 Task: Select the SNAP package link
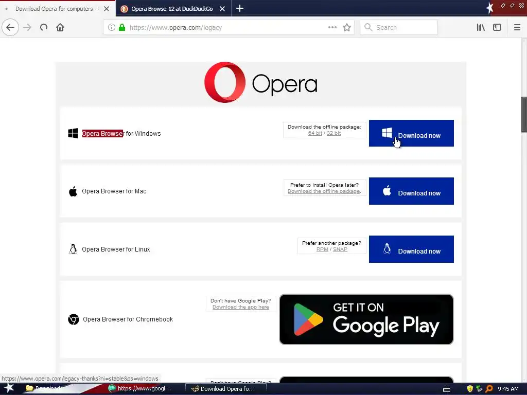340,249
